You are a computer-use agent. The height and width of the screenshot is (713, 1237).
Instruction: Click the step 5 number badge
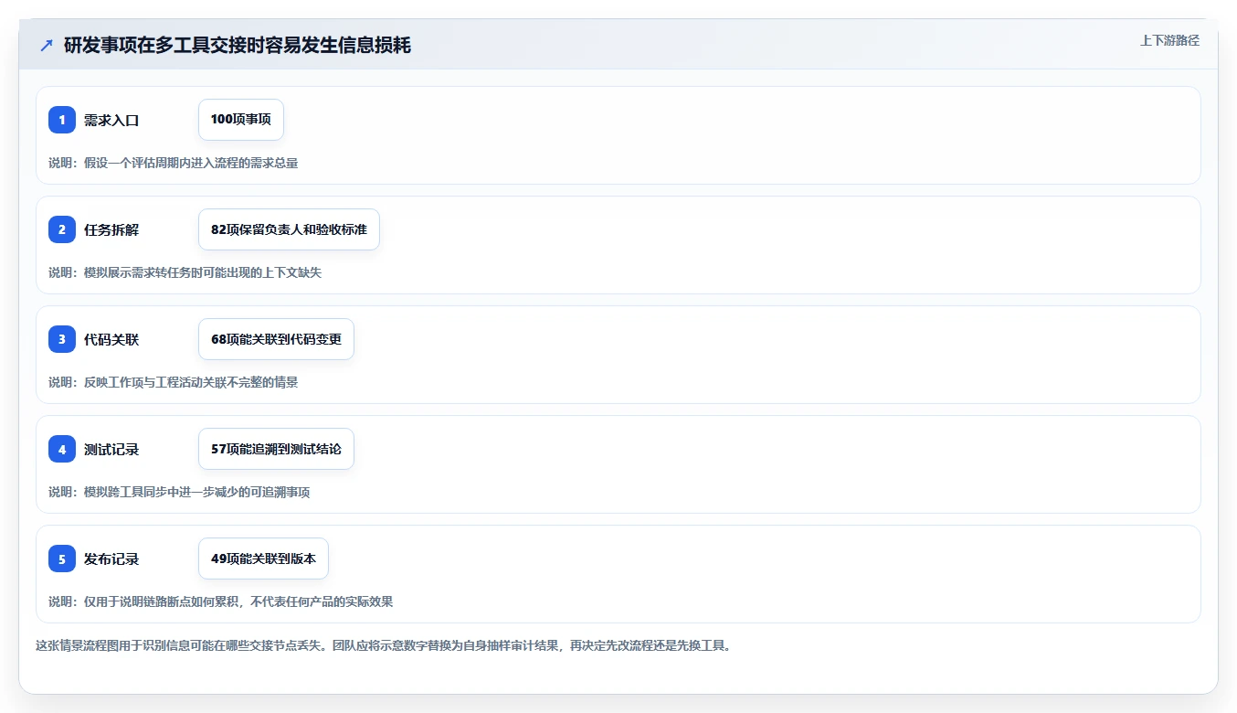pyautogui.click(x=62, y=559)
